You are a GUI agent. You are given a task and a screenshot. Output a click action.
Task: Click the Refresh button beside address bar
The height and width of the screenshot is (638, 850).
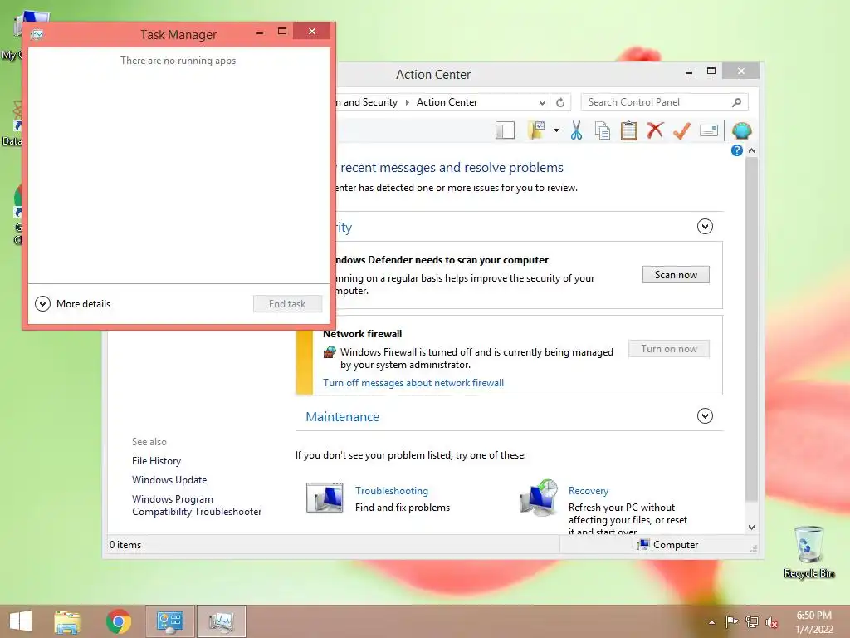pyautogui.click(x=560, y=102)
